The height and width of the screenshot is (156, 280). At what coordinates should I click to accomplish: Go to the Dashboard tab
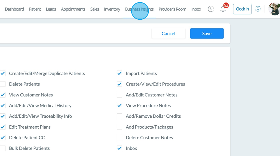14,9
